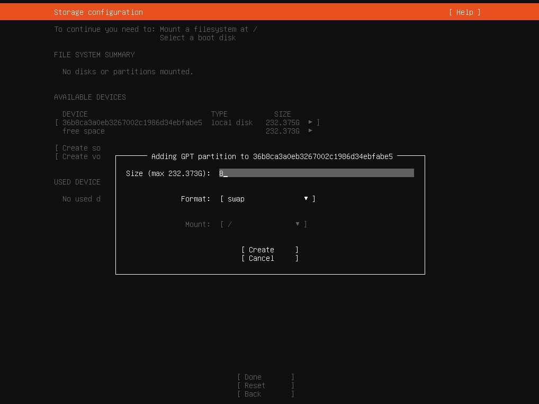The height and width of the screenshot is (404, 539).
Task: Click the 232.375G disk size value
Action: click(283, 122)
